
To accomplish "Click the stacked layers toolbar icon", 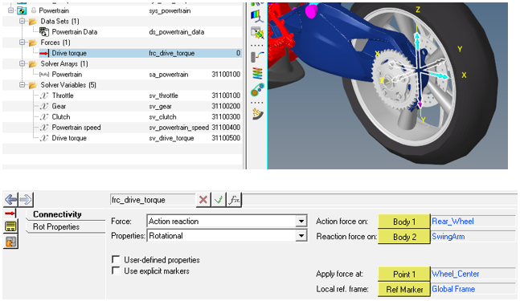I will coord(257,73).
